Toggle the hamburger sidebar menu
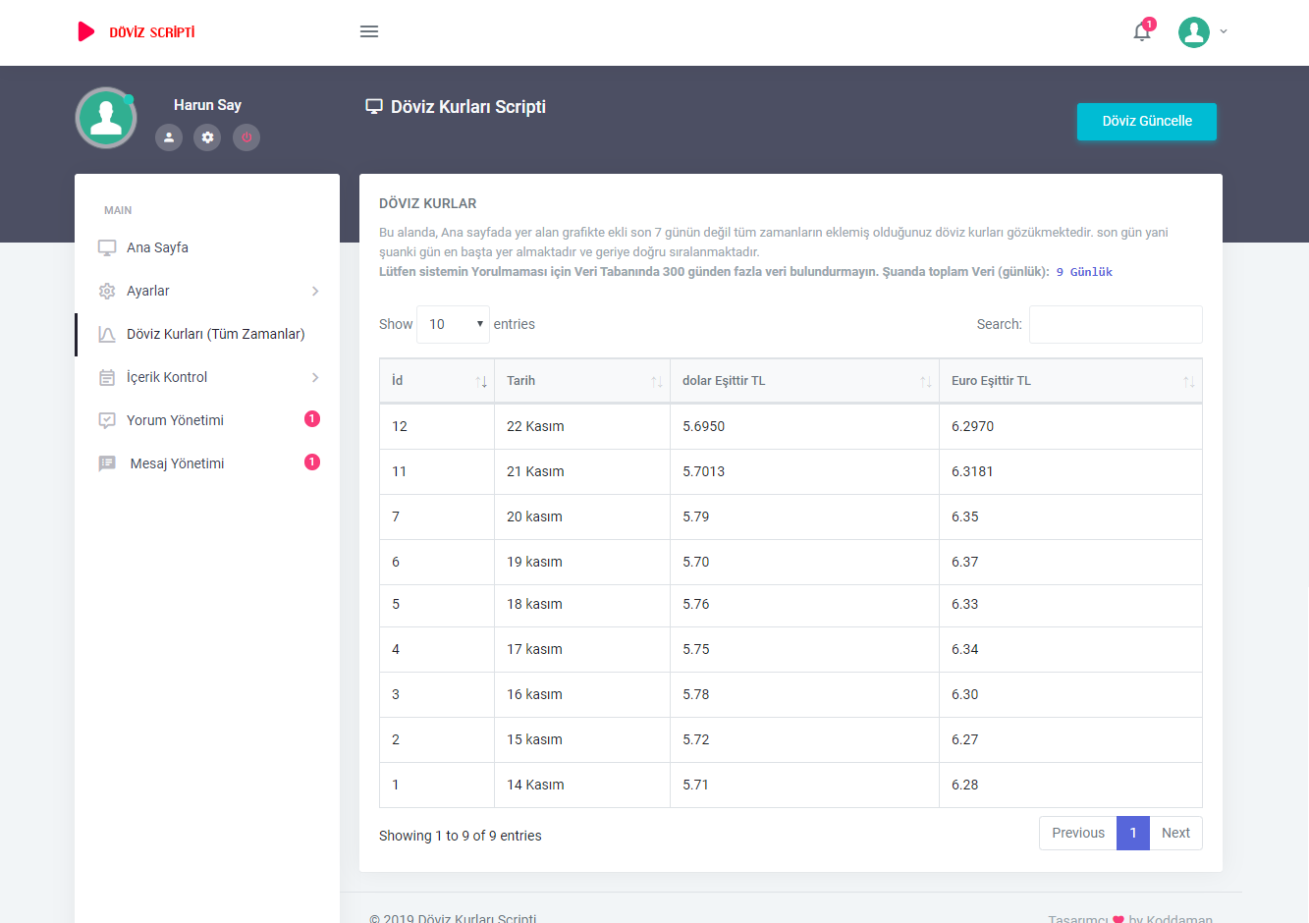Screen dimensions: 1309x923 [x=369, y=31]
